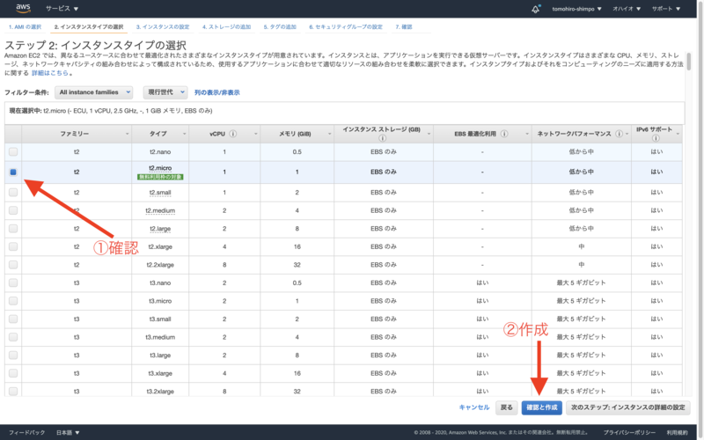Open the notifications bell icon
The height and width of the screenshot is (440, 704).
tap(536, 9)
